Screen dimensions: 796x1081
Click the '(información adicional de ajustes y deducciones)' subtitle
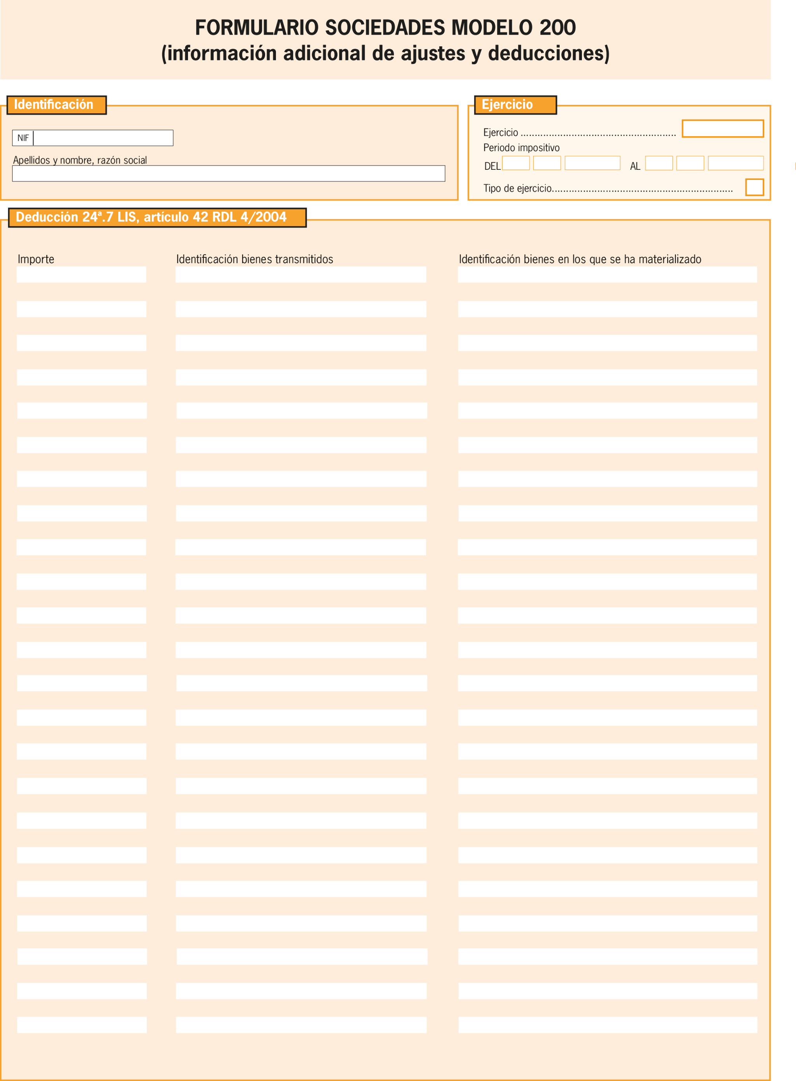(385, 53)
